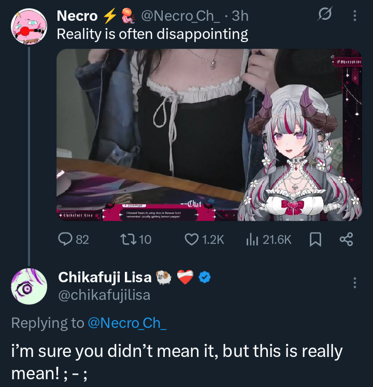The image size is (373, 387).
Task: Open the @chikafujilisa handle
Action: 104,295
